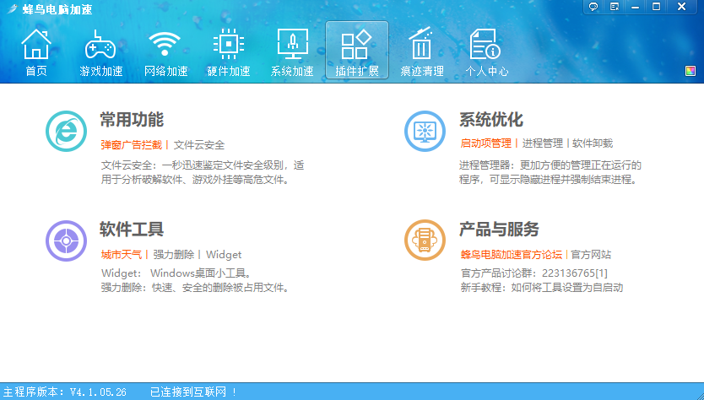Click the 产品与服务 orange computer icon
This screenshot has height=400, width=704.
(x=425, y=241)
